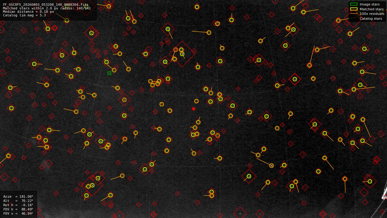Click the largest red catalog star diamond
Screen dimensions: 387x218
point(182,54)
